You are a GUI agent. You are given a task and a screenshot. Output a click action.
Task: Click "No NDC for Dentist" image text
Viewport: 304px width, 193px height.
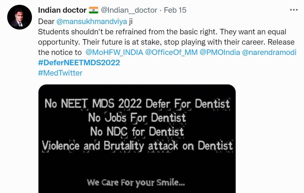137,132
